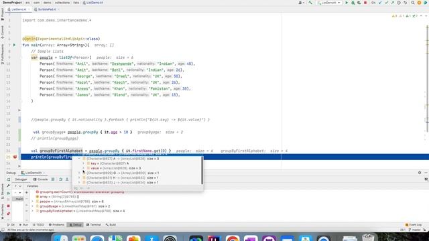The image size is (429, 241).
Task: Click the Git push arrow icon
Action: (393, 3)
